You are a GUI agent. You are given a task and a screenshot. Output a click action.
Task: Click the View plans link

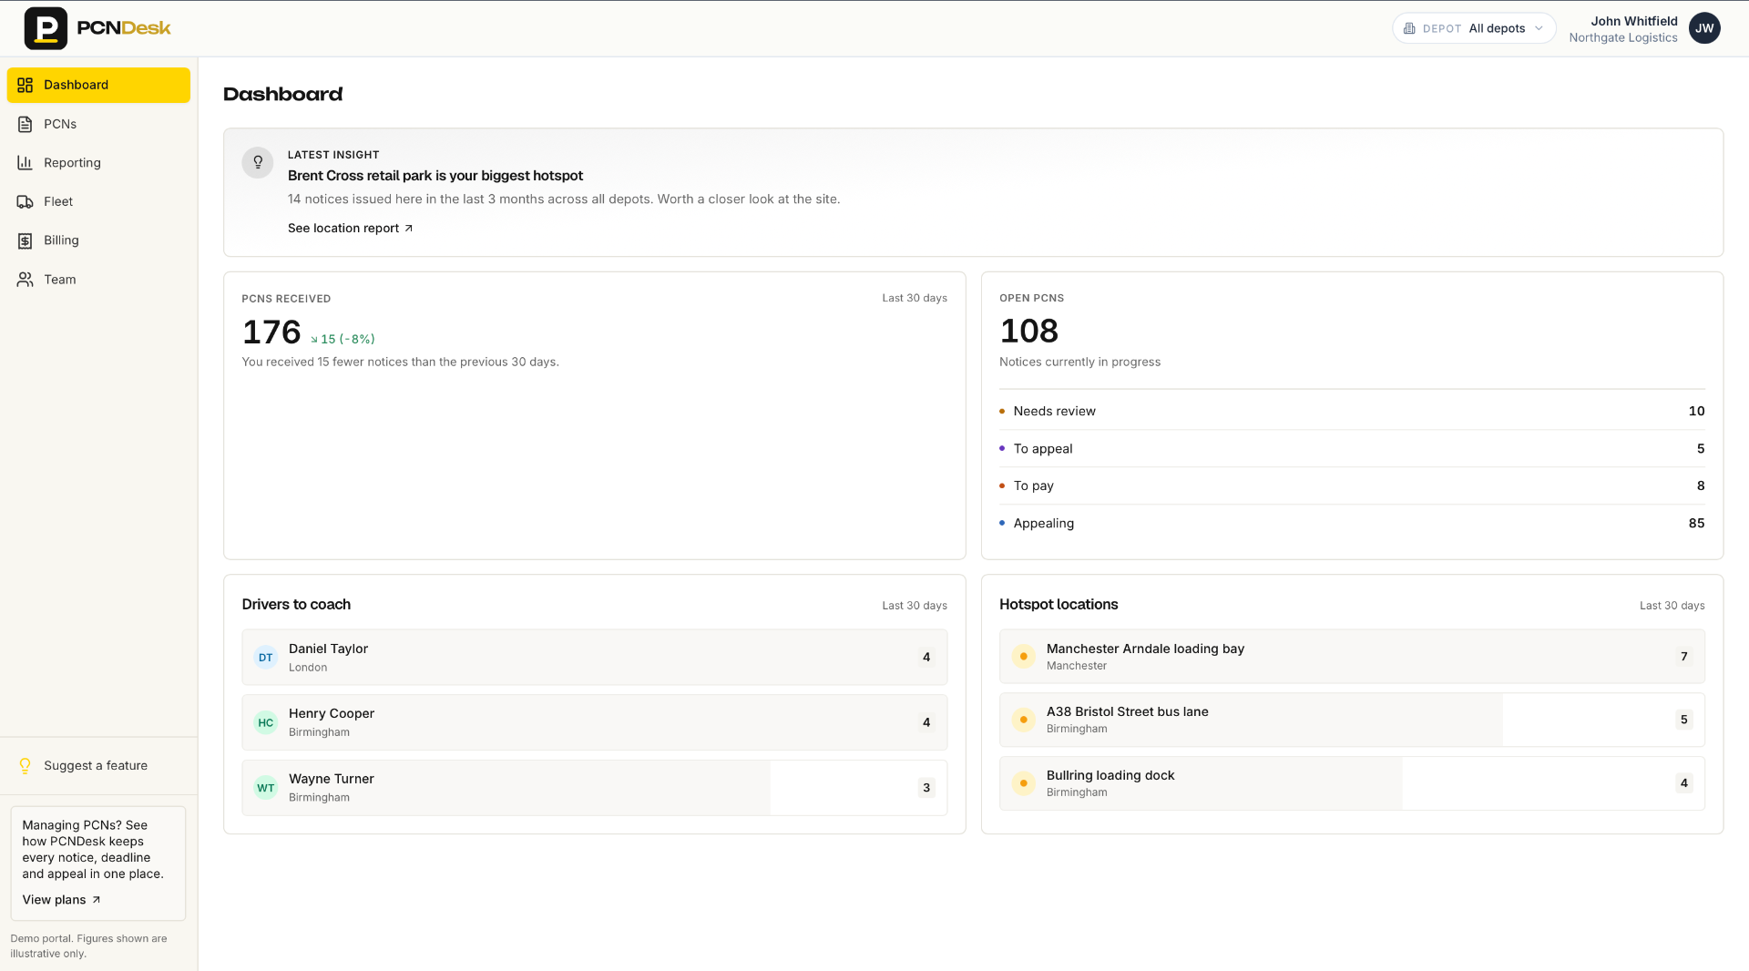pyautogui.click(x=61, y=900)
